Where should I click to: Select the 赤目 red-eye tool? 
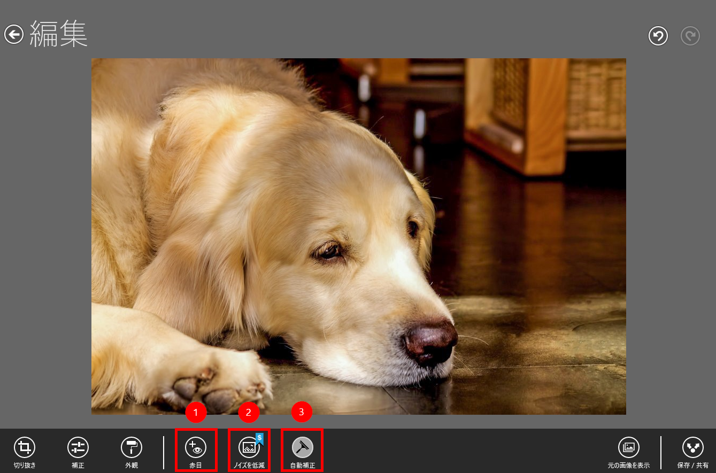[x=196, y=452]
